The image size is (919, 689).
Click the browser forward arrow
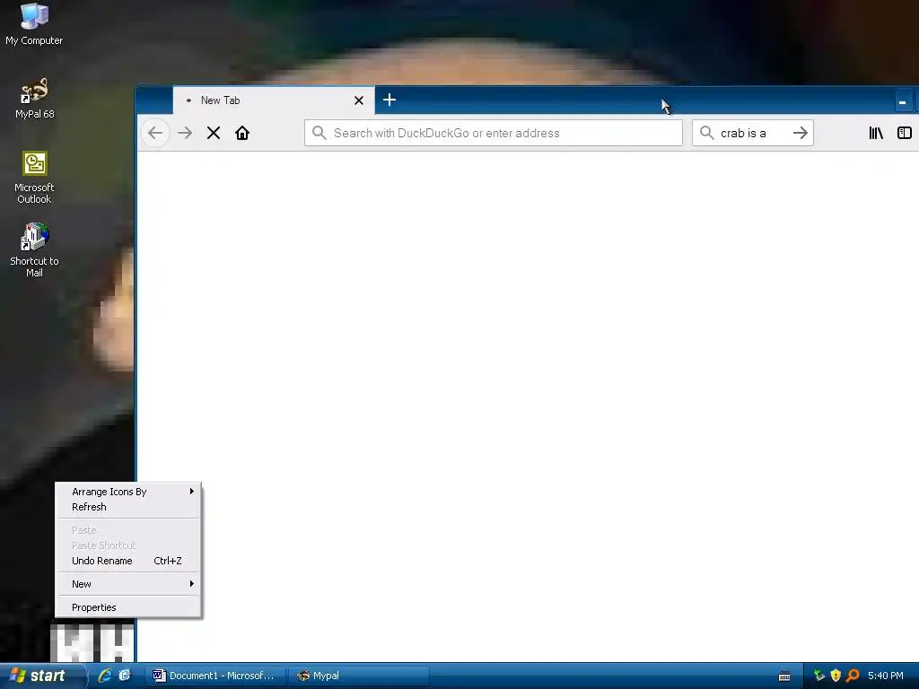pos(185,133)
